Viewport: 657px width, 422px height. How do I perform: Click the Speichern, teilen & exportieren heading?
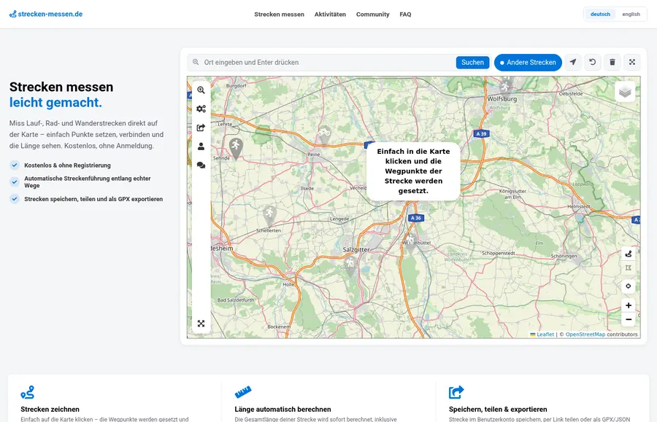498,410
